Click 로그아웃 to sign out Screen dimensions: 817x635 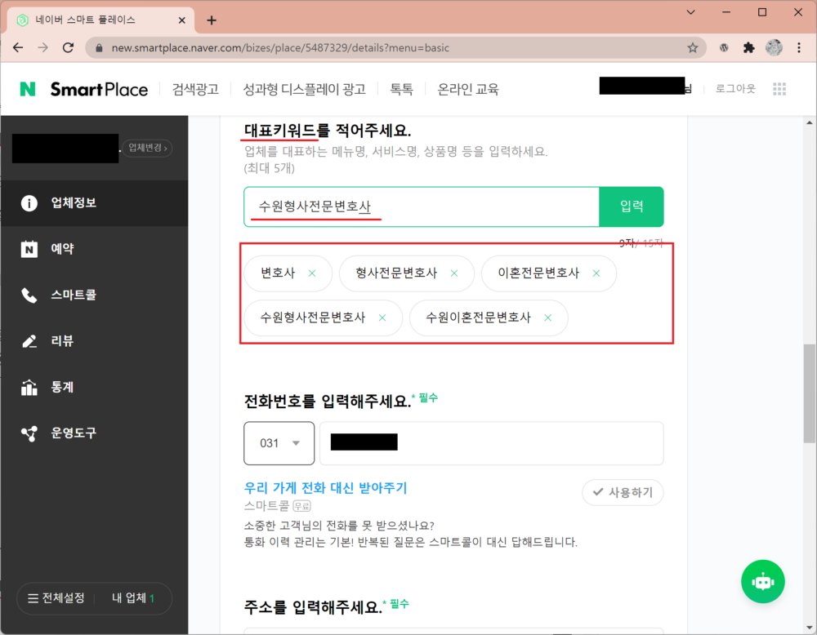click(734, 89)
